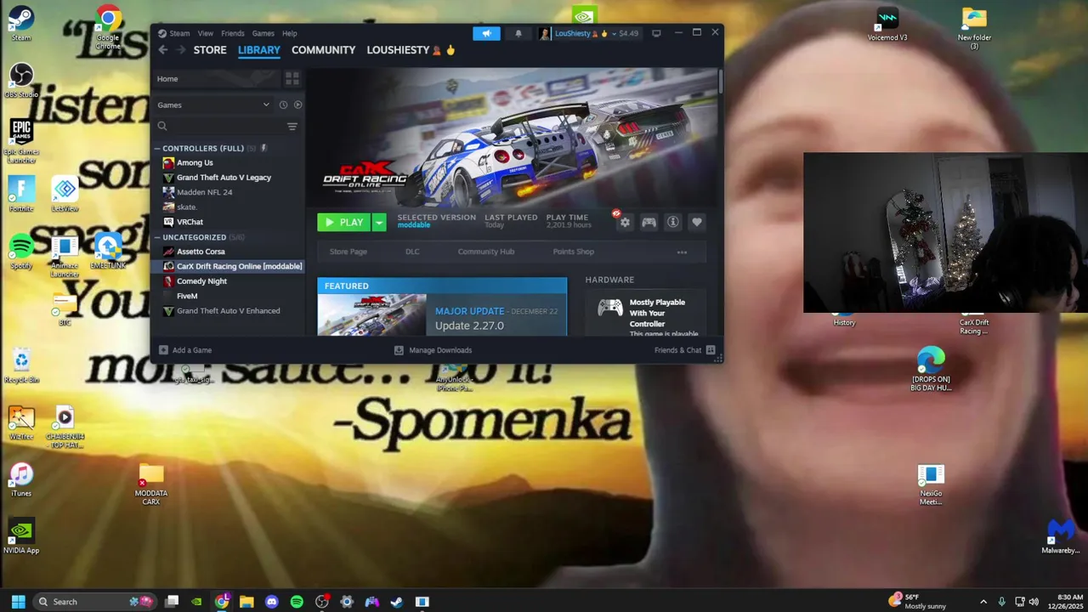This screenshot has width=1088, height=612.
Task: Open the Steam announcements megaphone button
Action: point(486,33)
